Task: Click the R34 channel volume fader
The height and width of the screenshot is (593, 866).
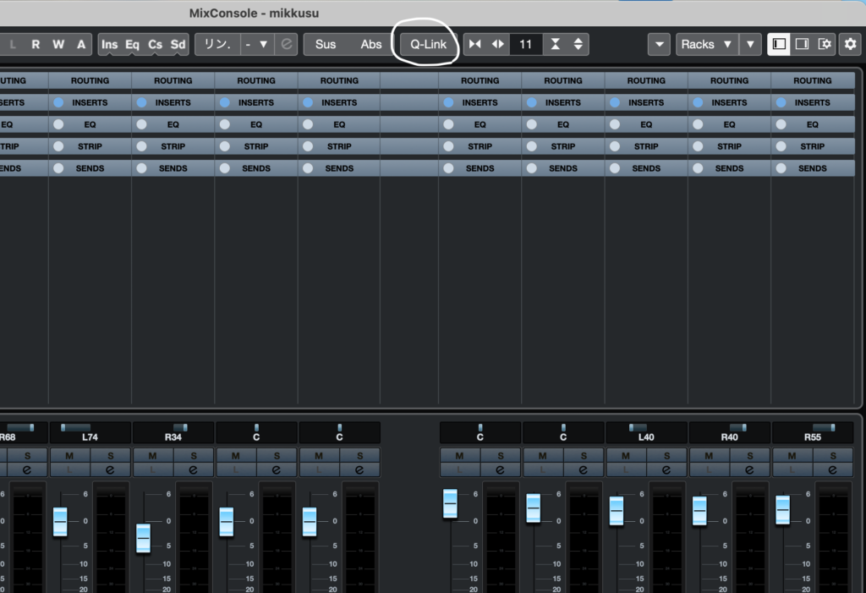Action: pyautogui.click(x=143, y=537)
